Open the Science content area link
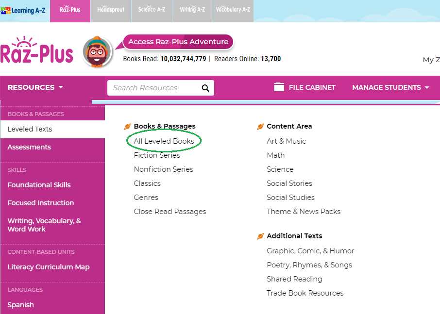The height and width of the screenshot is (314, 440). (280, 169)
